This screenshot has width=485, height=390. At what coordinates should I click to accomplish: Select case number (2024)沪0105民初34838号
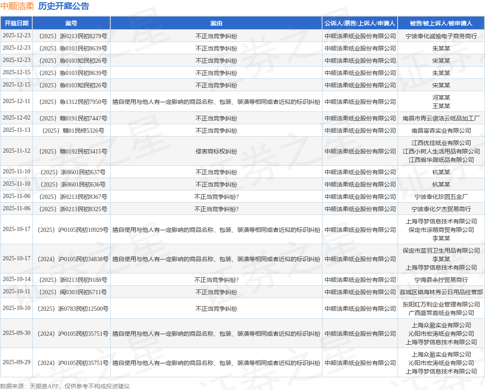pyautogui.click(x=73, y=259)
